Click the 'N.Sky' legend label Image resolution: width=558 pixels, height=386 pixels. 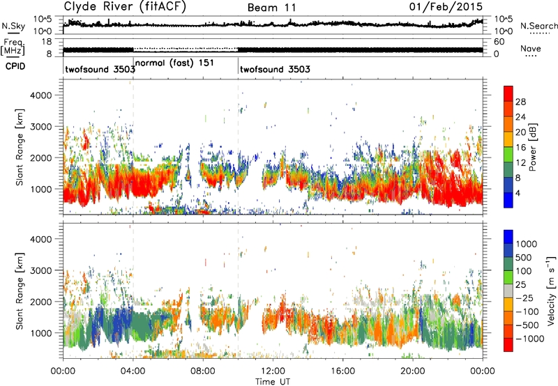[13, 26]
